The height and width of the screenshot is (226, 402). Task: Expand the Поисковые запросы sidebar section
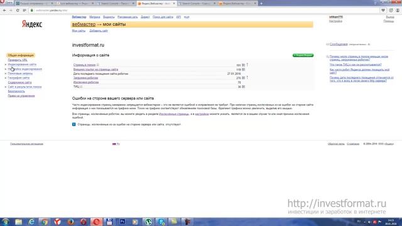[x=6, y=73]
